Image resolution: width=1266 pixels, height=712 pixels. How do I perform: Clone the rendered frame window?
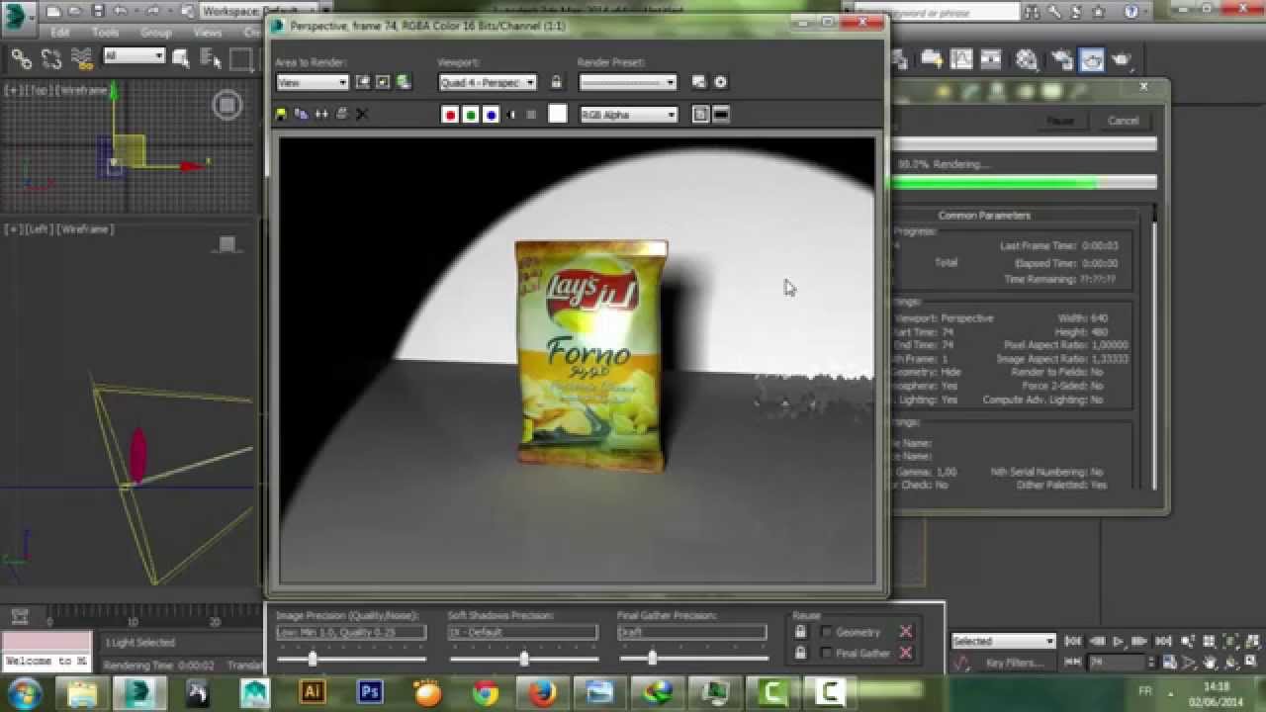(x=321, y=115)
